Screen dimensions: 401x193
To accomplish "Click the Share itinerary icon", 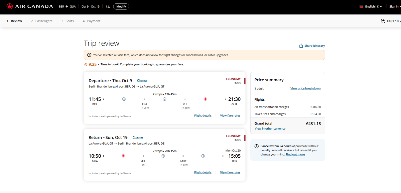I will [301, 46].
